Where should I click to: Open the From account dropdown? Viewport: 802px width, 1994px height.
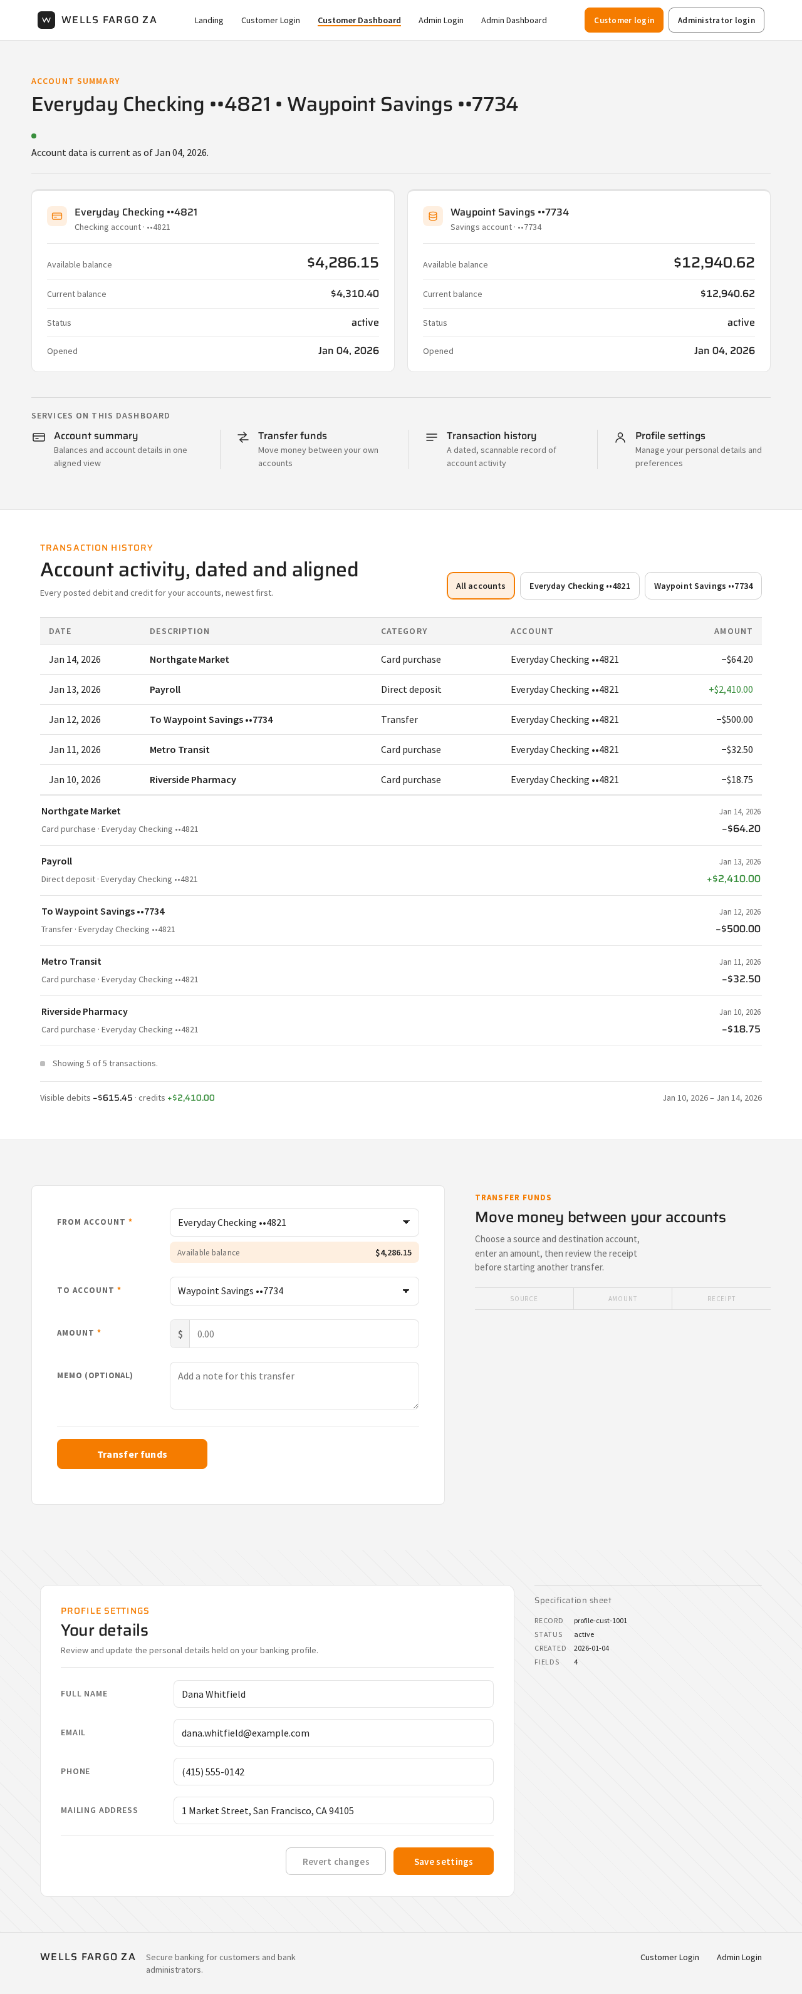click(x=294, y=1222)
